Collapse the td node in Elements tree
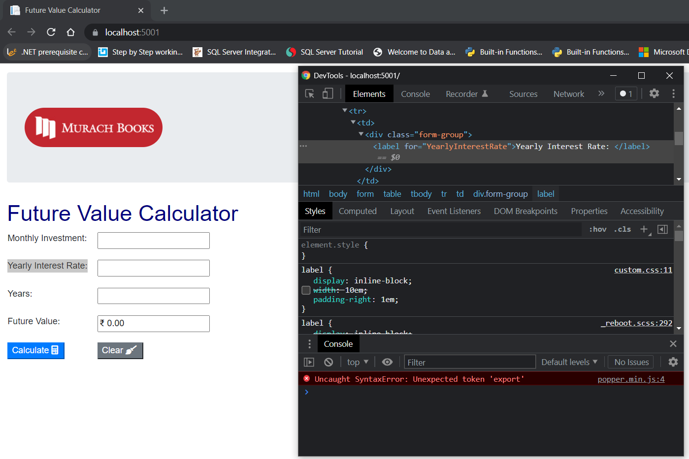Screen dimensions: 689x459 pos(353,122)
